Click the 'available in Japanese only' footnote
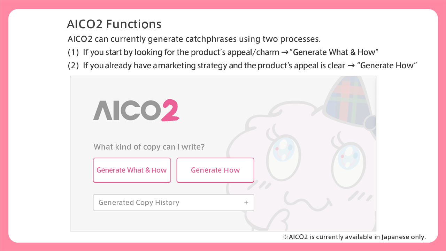The image size is (446, 251). click(x=354, y=237)
